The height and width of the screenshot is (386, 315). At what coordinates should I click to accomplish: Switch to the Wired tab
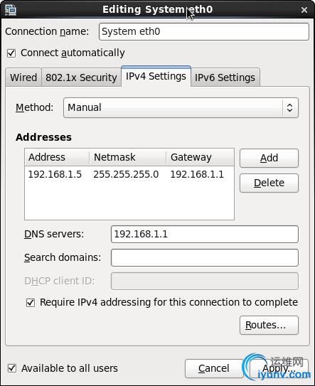pos(23,77)
